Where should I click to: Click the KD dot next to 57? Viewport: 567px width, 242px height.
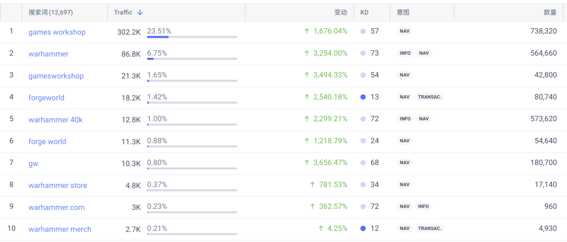point(363,31)
